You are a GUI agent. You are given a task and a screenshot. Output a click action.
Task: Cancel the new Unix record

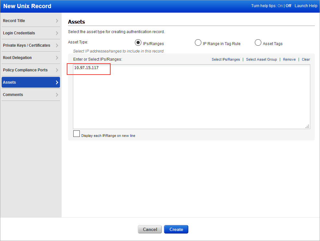(x=150, y=229)
